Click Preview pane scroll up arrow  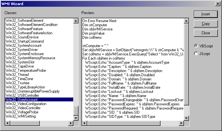pos(186,21)
